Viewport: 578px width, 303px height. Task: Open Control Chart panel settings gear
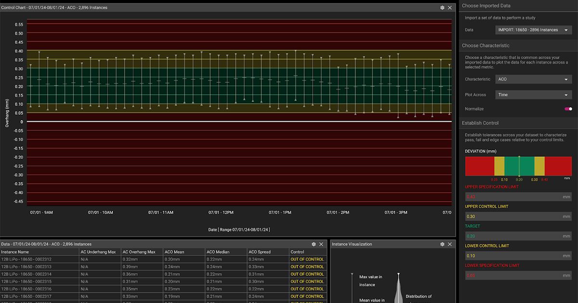[442, 8]
